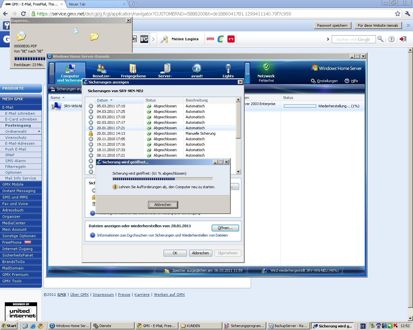Viewport: 413px width, 330px height.
Task: Switch to the Neuer Tab browser tab
Action: pos(97,4)
